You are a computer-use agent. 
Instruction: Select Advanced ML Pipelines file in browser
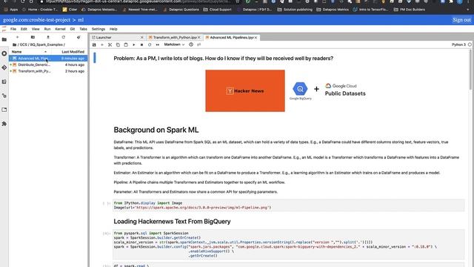[48, 59]
